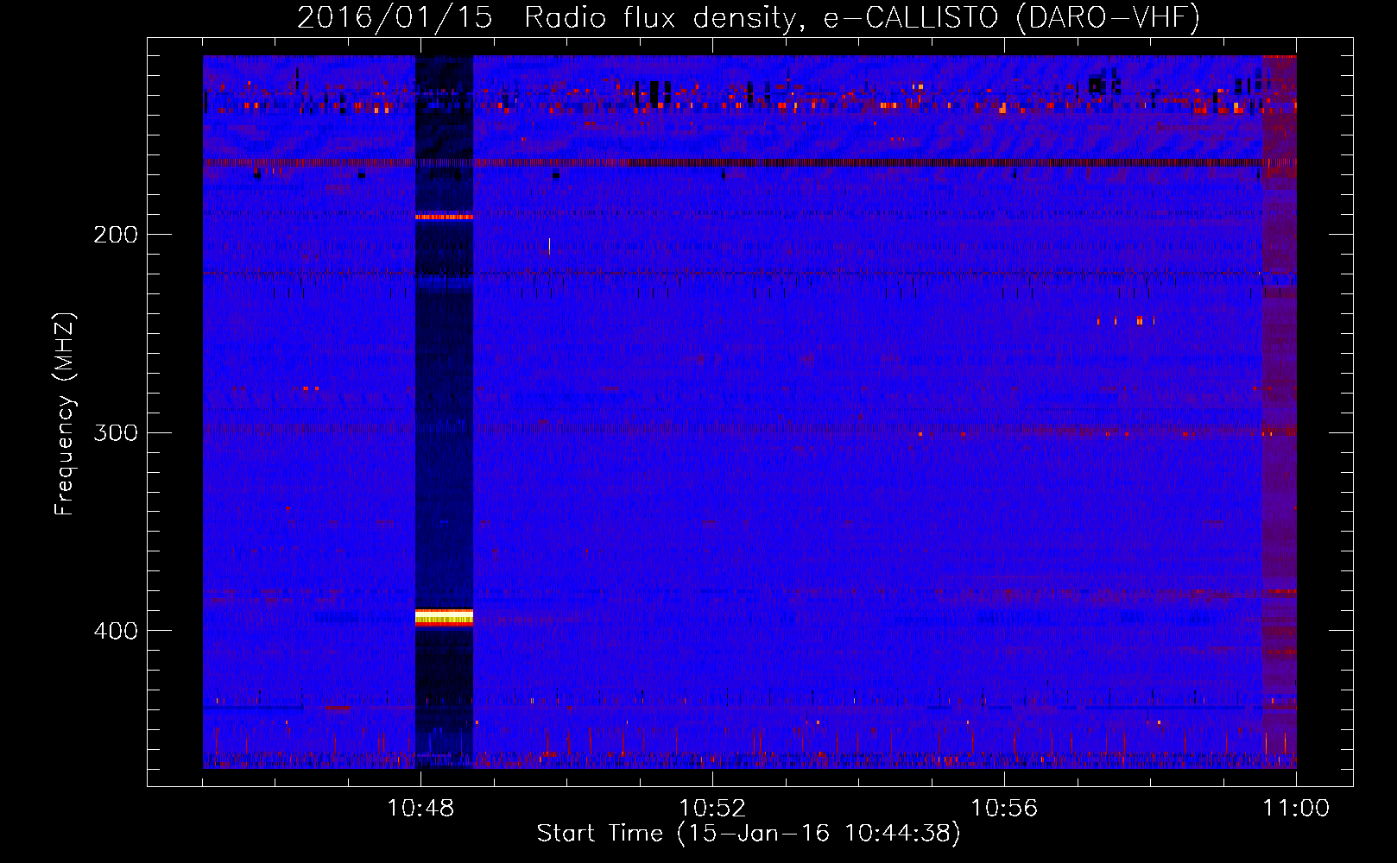Click the '10:56' time axis label

[1004, 808]
